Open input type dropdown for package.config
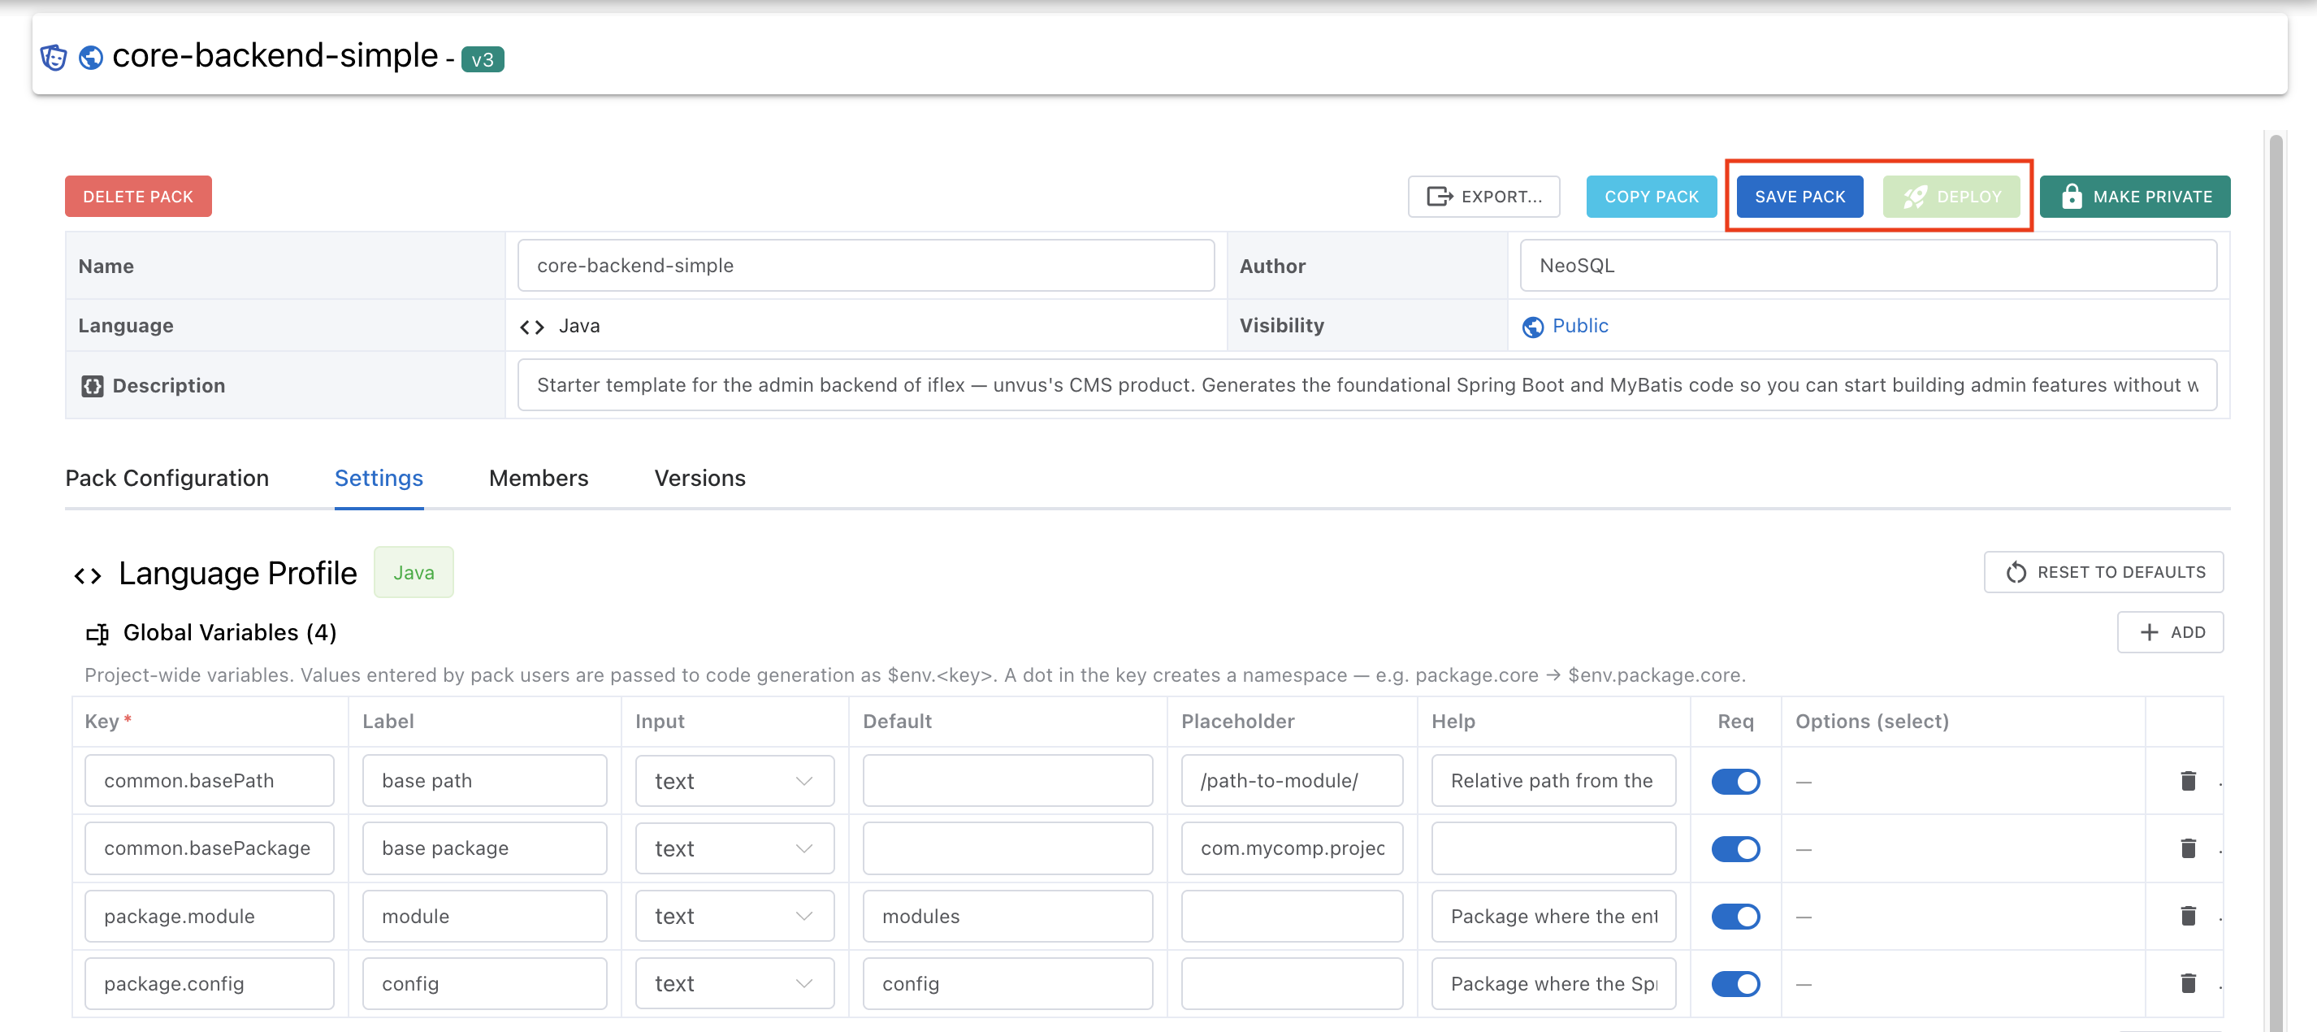 coord(734,983)
